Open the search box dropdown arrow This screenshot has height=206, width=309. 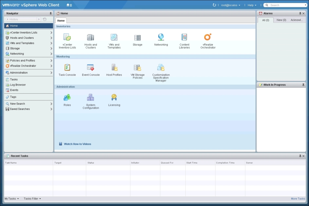[x=306, y=5]
